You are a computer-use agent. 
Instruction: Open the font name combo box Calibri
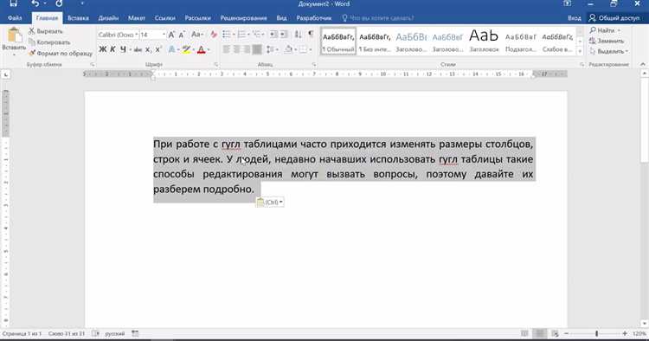[x=118, y=35]
